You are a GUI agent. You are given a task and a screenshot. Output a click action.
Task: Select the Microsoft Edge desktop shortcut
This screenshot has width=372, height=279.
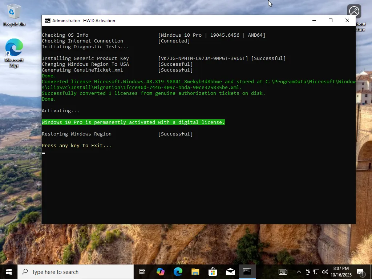[x=14, y=53]
